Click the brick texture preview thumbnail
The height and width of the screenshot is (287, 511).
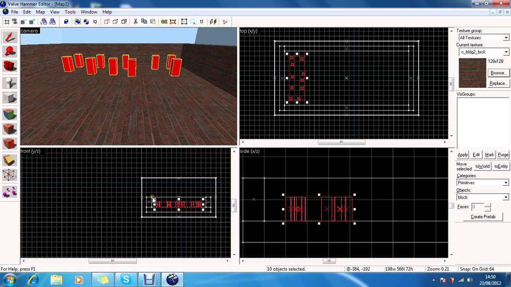[472, 73]
